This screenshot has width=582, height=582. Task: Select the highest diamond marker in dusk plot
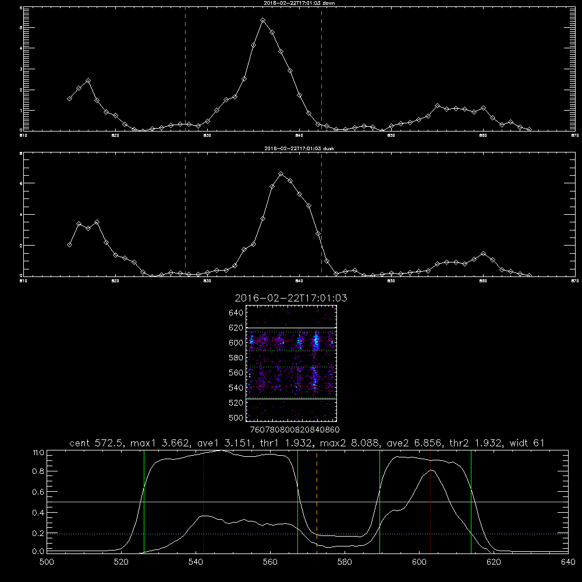pos(281,173)
